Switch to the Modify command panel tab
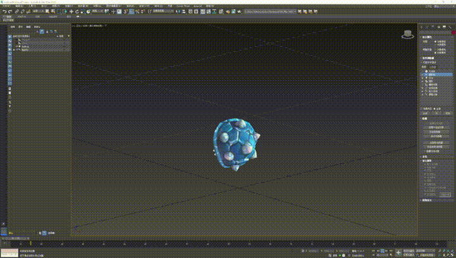 coord(427,27)
